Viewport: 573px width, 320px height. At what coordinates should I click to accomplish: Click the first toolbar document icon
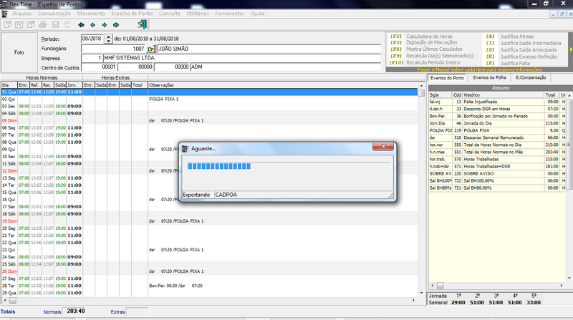tap(8, 25)
